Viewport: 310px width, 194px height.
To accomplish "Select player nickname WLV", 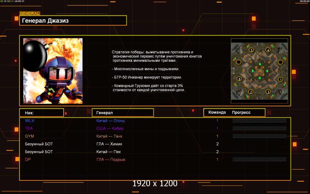I will [x=30, y=121].
